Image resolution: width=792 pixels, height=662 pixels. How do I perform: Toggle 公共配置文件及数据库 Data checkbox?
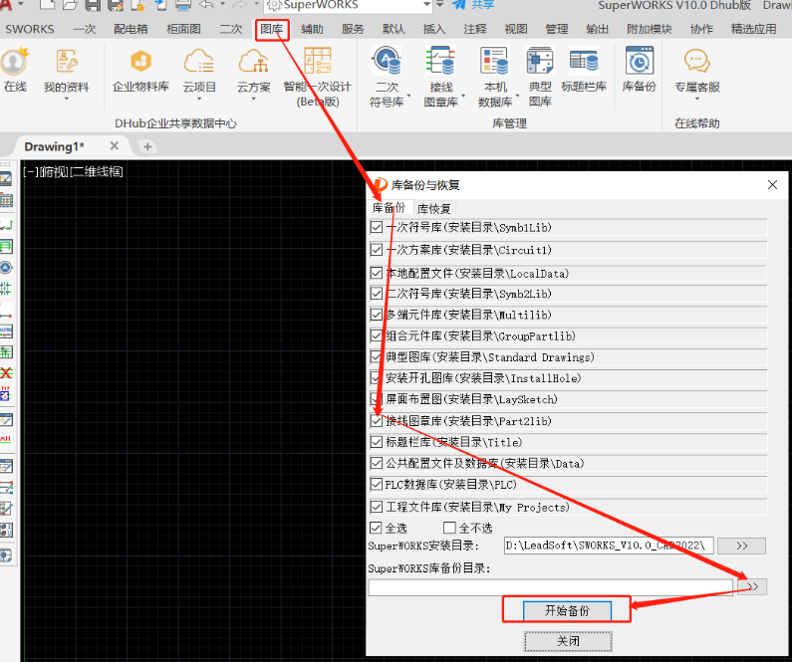tap(377, 463)
